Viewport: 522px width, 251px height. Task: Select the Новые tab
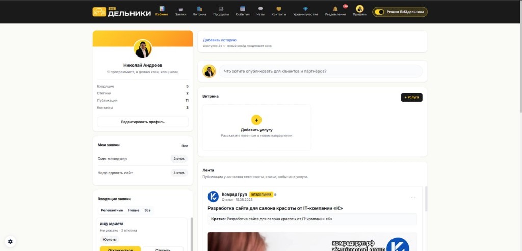(x=134, y=210)
